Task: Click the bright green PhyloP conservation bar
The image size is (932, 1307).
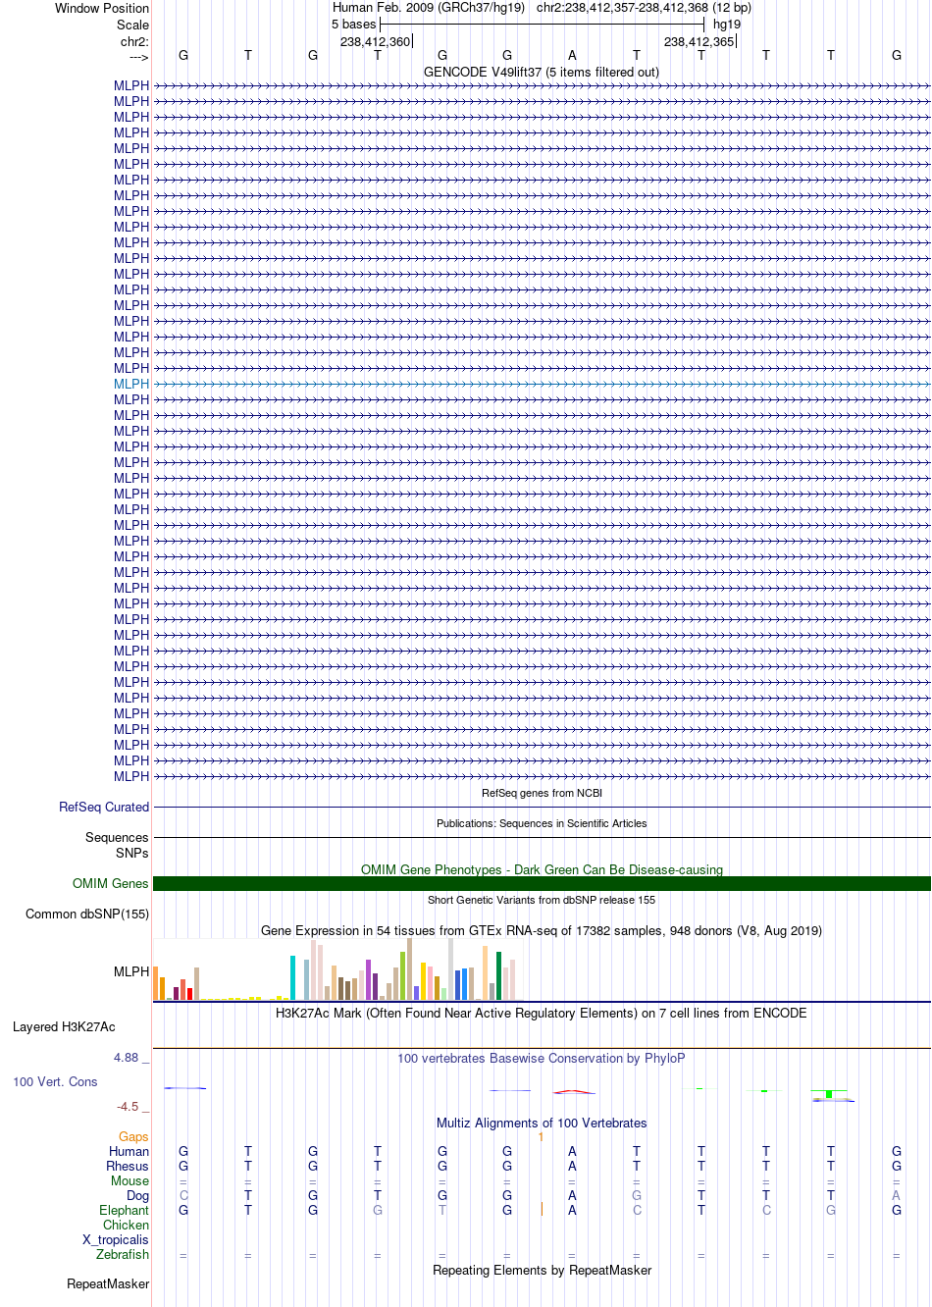Action: click(829, 1093)
